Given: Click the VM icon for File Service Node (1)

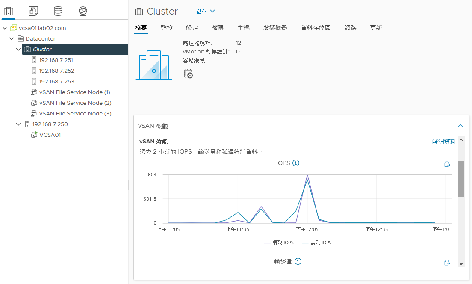Looking at the screenshot, I should click(x=34, y=92).
